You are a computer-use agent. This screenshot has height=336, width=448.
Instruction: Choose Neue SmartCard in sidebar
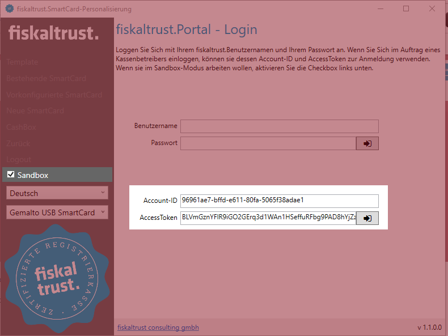click(x=35, y=110)
